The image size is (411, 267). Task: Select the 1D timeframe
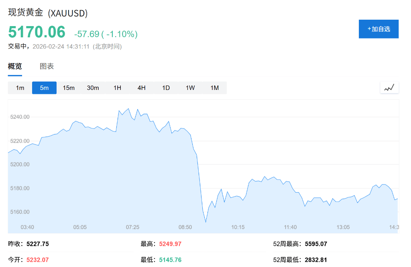166,88
